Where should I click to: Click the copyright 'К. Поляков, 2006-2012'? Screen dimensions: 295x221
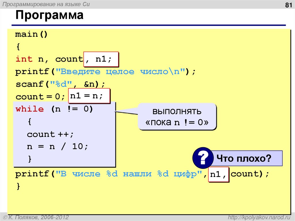tap(36, 218)
